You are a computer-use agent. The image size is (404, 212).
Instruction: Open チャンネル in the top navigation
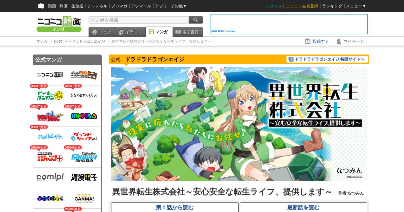coord(97,6)
